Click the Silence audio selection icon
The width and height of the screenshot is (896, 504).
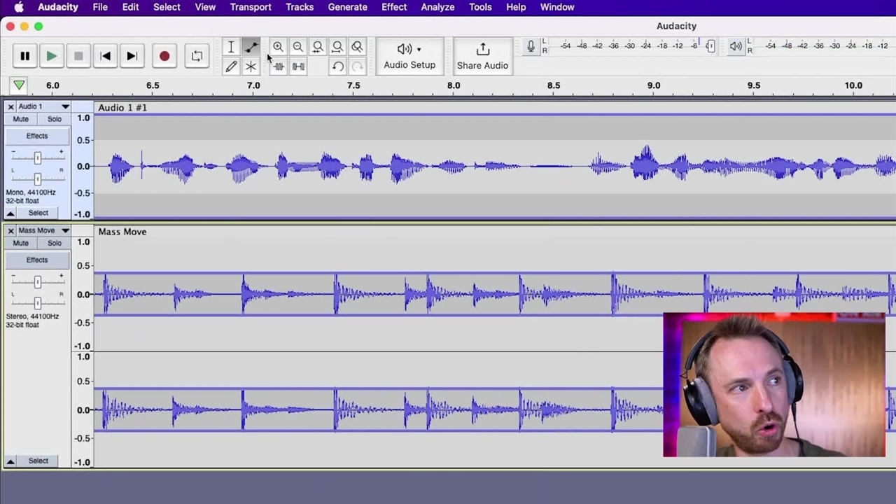[x=298, y=66]
